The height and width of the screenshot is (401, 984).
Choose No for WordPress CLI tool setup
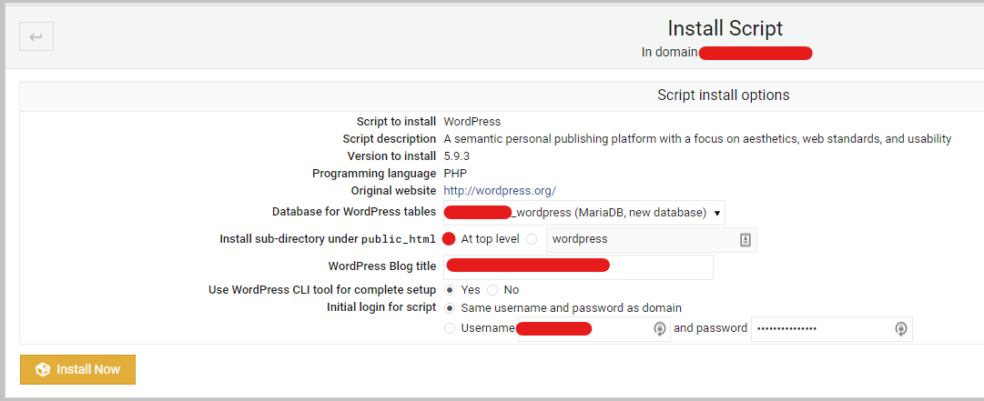492,290
